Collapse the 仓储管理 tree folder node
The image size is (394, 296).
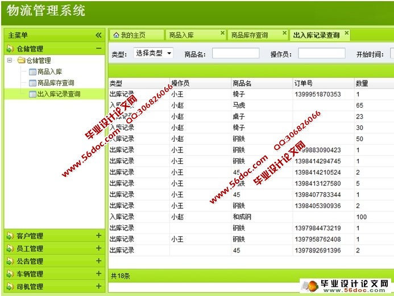click(x=10, y=60)
